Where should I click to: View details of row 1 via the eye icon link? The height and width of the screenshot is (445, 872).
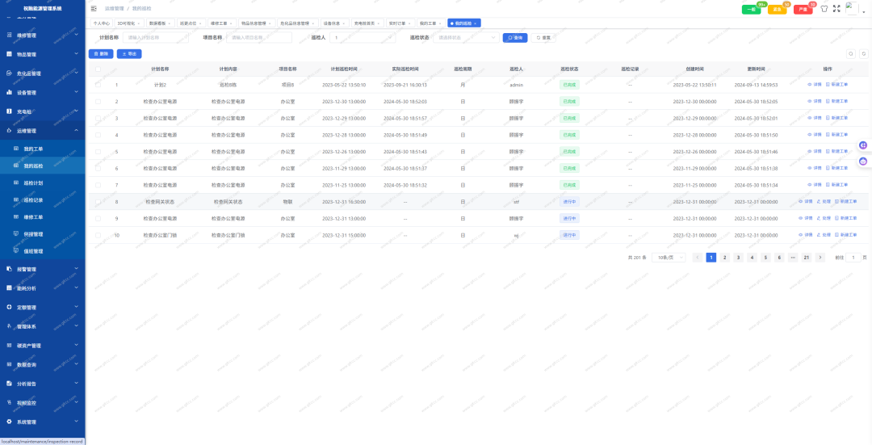(x=814, y=85)
